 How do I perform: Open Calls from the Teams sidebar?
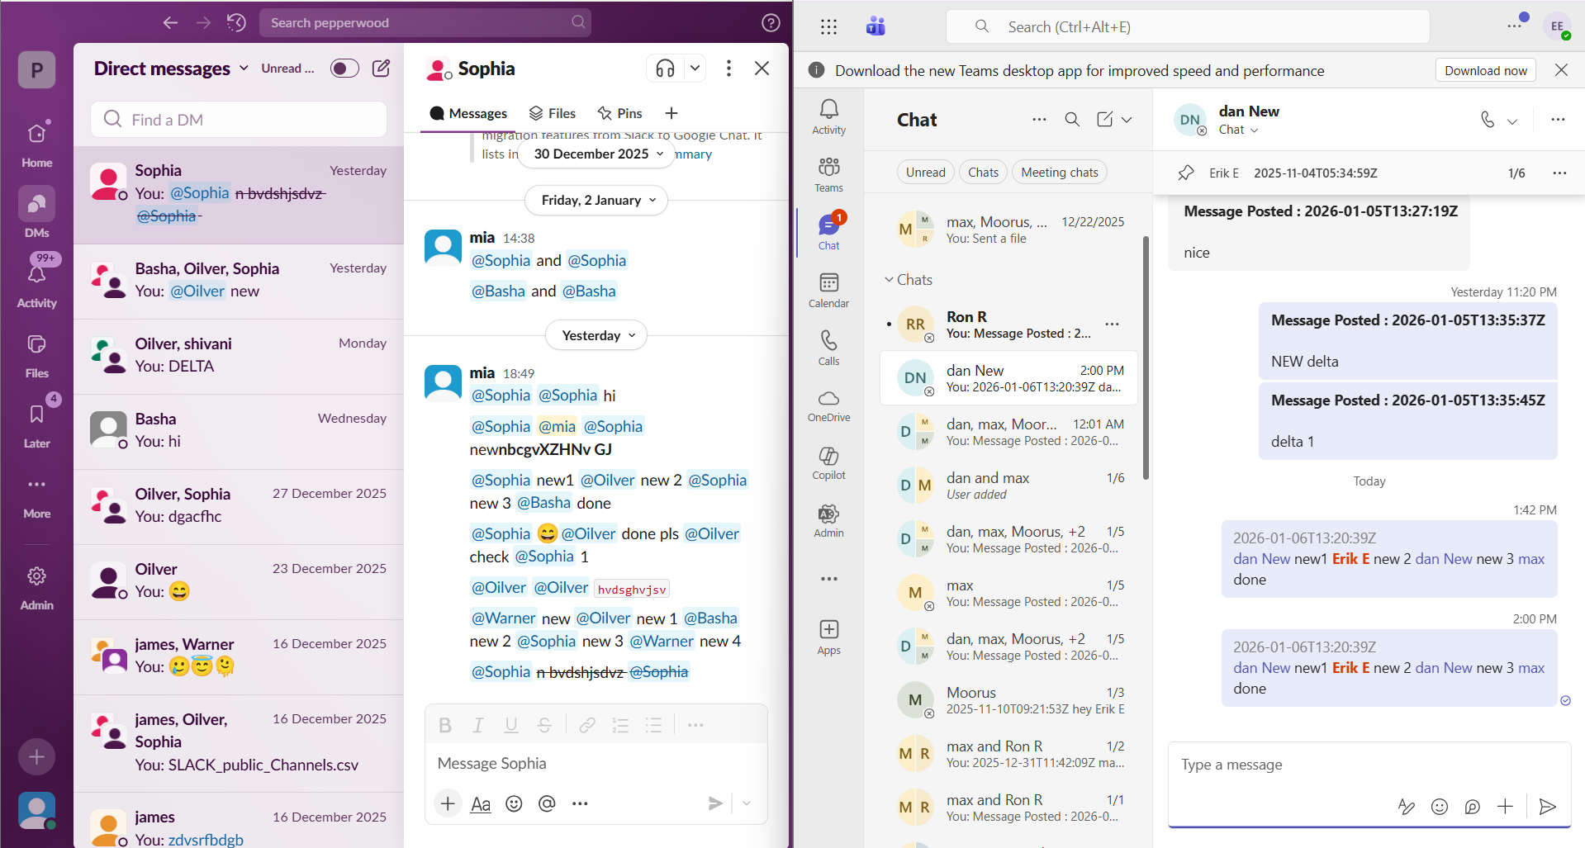(x=828, y=346)
